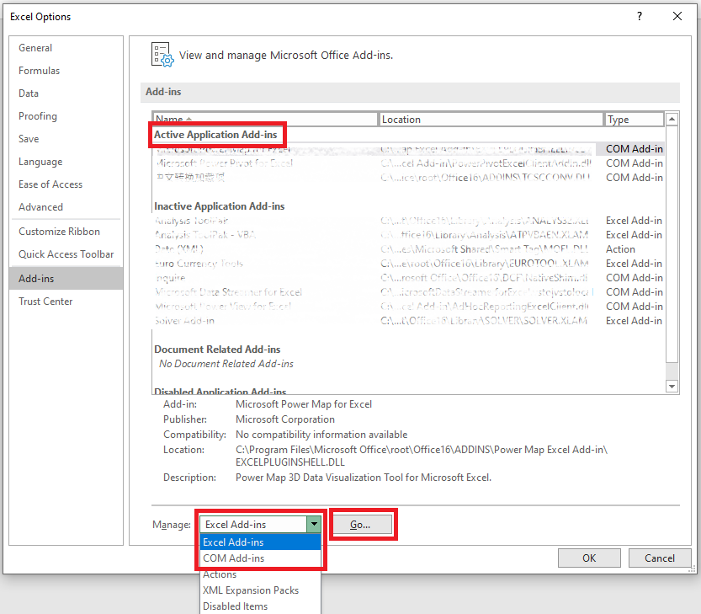
Task: Click the add-ins settings gear icon in the header
Action: [162, 55]
